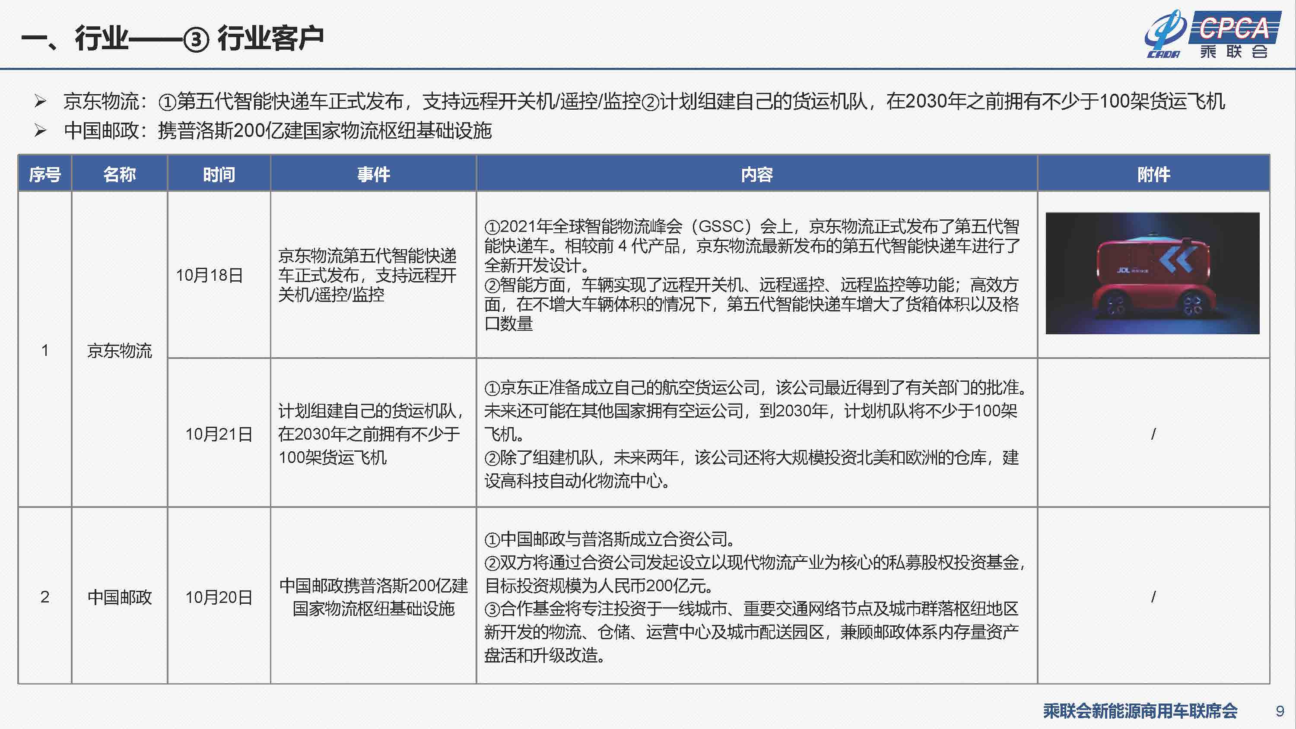This screenshot has height=729, width=1296.
Task: Click the 京东物流 bullet summary line
Action: click(644, 101)
